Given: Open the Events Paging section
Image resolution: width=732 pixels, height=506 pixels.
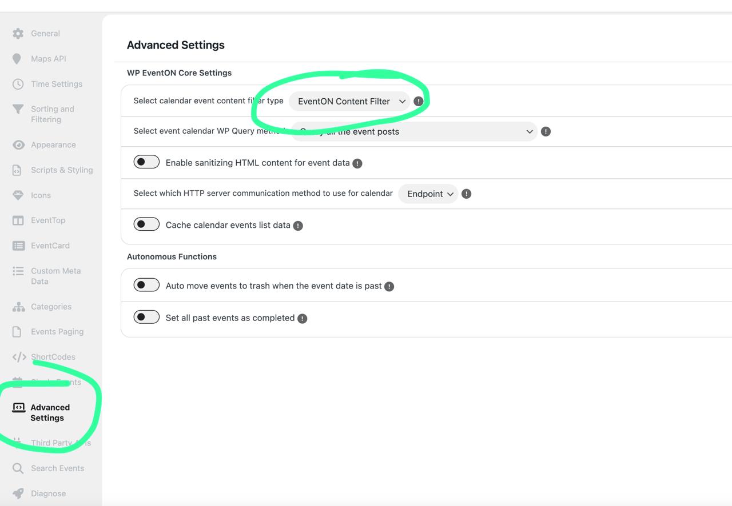Looking at the screenshot, I should click(57, 332).
